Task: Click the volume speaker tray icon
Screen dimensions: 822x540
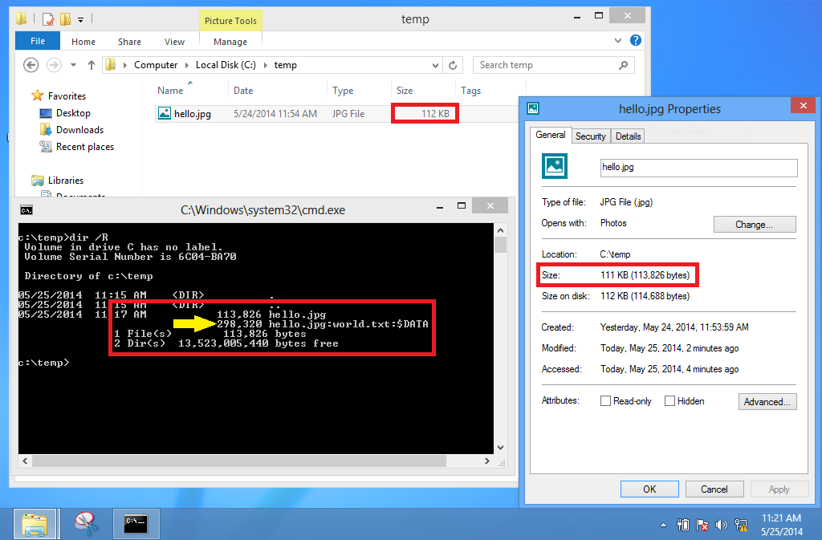Action: [722, 525]
